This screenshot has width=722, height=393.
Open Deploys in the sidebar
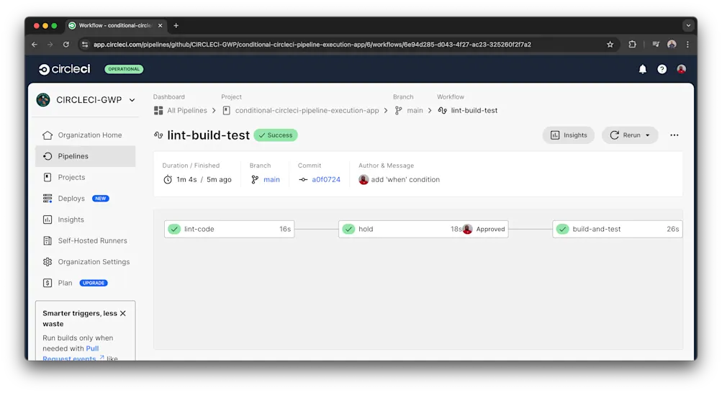[71, 199]
